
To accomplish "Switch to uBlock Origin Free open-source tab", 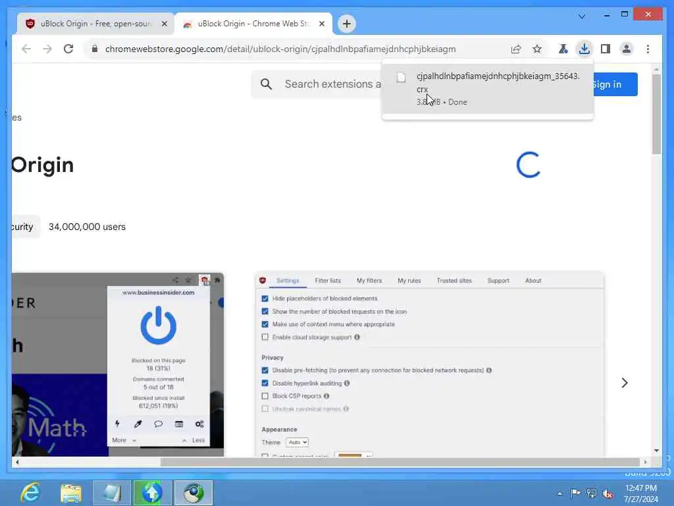I will [95, 24].
